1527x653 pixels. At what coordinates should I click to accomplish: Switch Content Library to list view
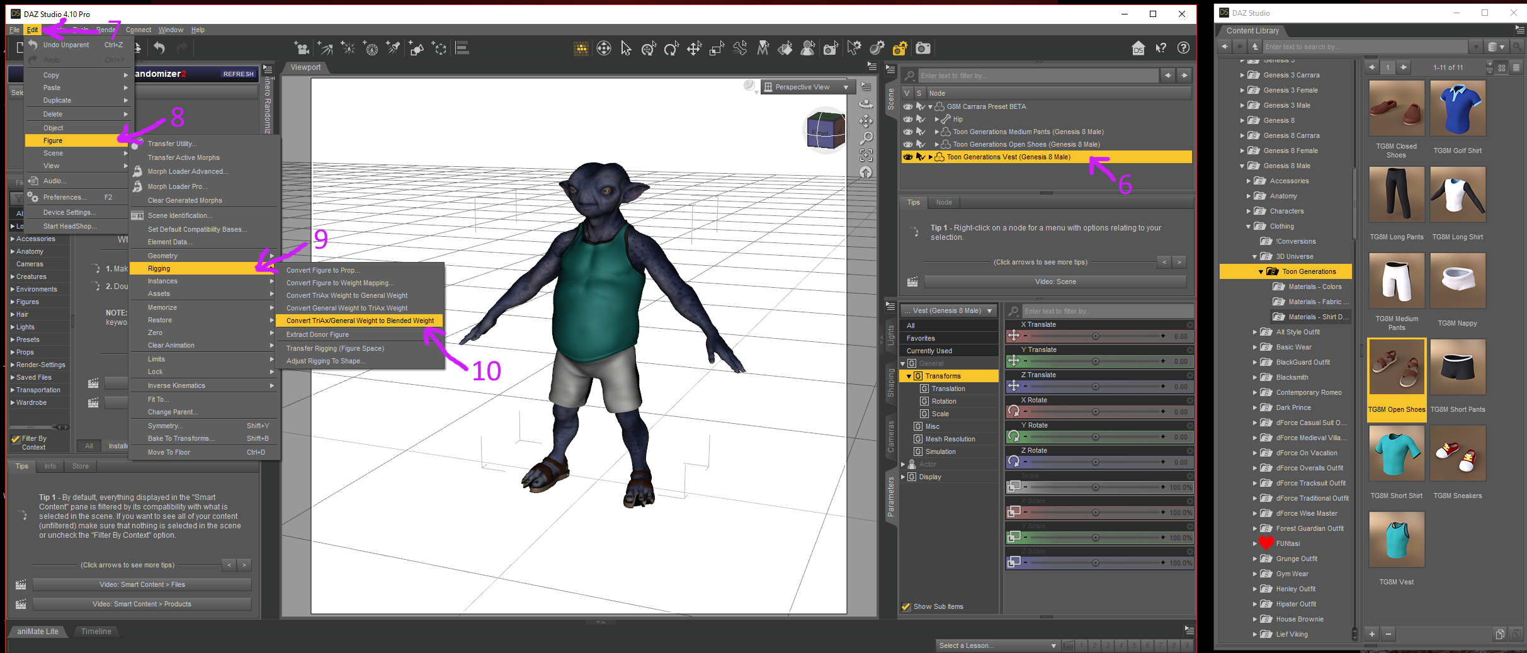(x=1516, y=67)
